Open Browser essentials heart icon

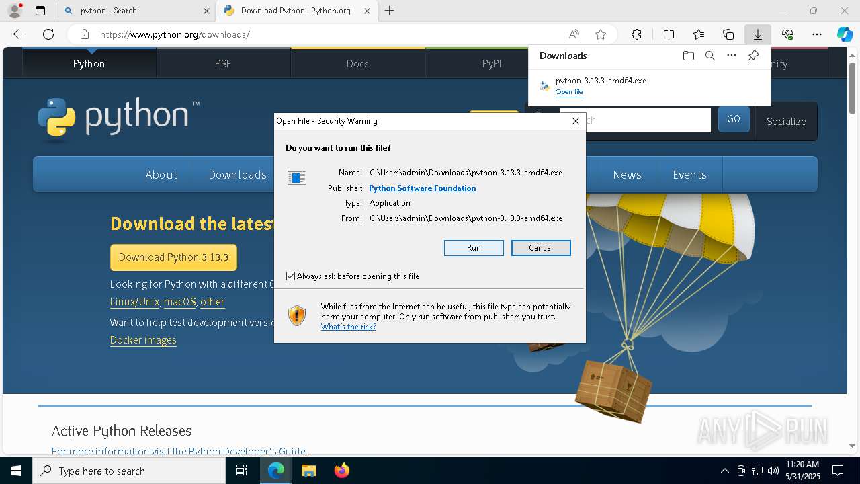tap(787, 34)
